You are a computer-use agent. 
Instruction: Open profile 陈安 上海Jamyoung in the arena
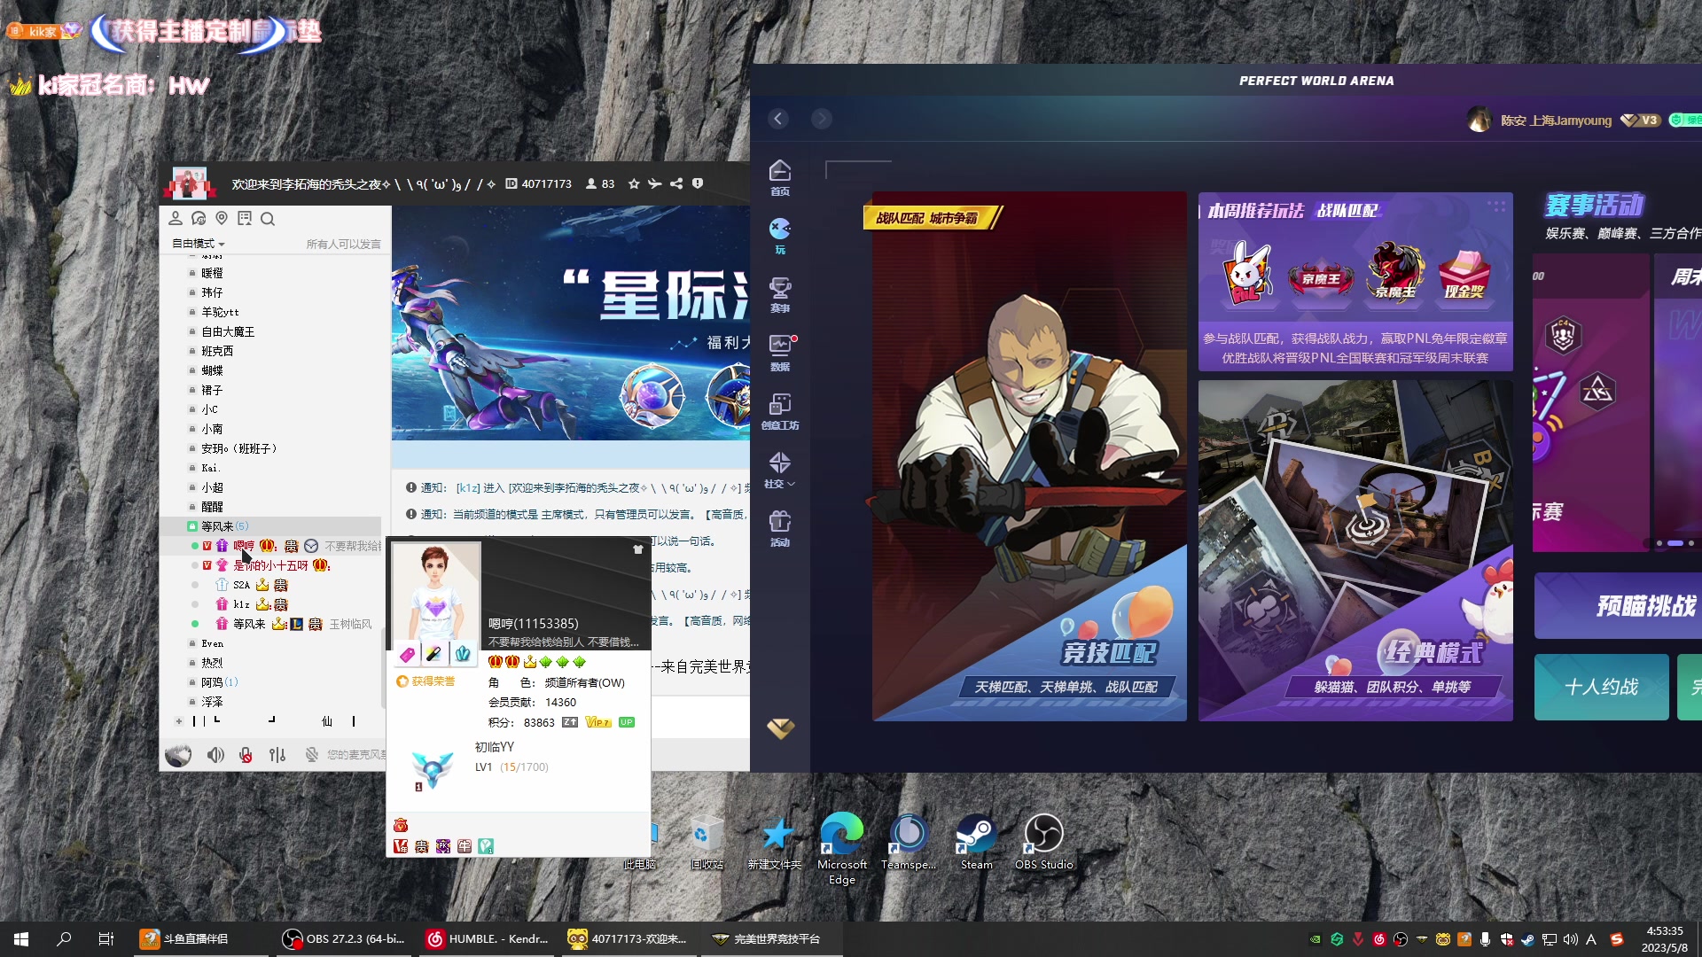pyautogui.click(x=1556, y=121)
